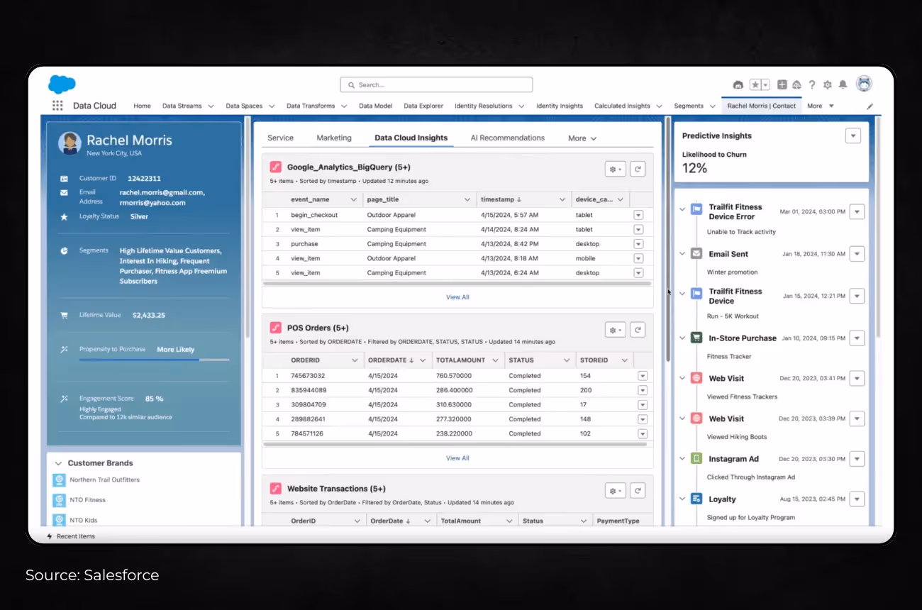This screenshot has height=610, width=922.
Task: Open the user profile avatar
Action: tap(864, 84)
